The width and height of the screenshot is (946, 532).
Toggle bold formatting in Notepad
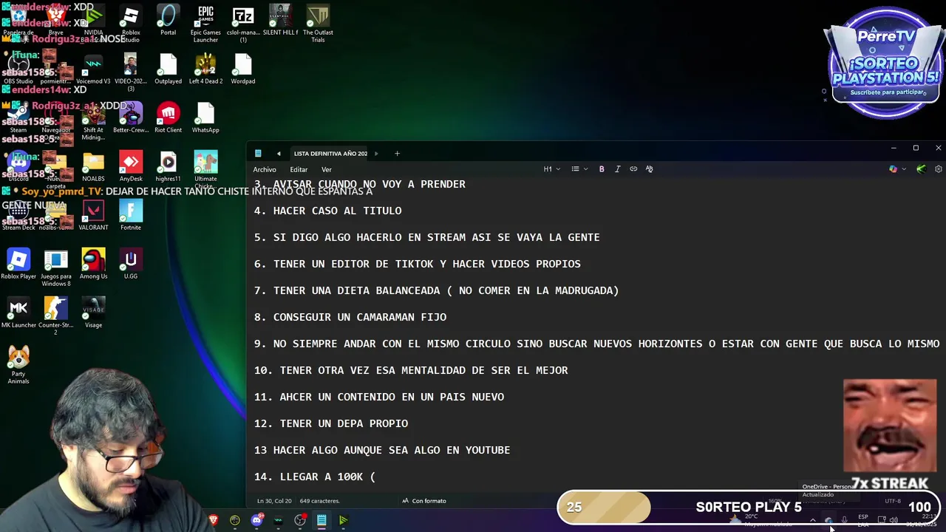pyautogui.click(x=602, y=169)
